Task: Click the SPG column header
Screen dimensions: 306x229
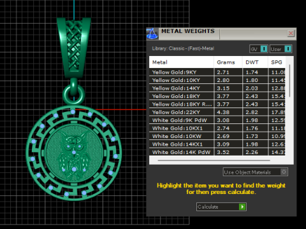Action: [x=277, y=62]
